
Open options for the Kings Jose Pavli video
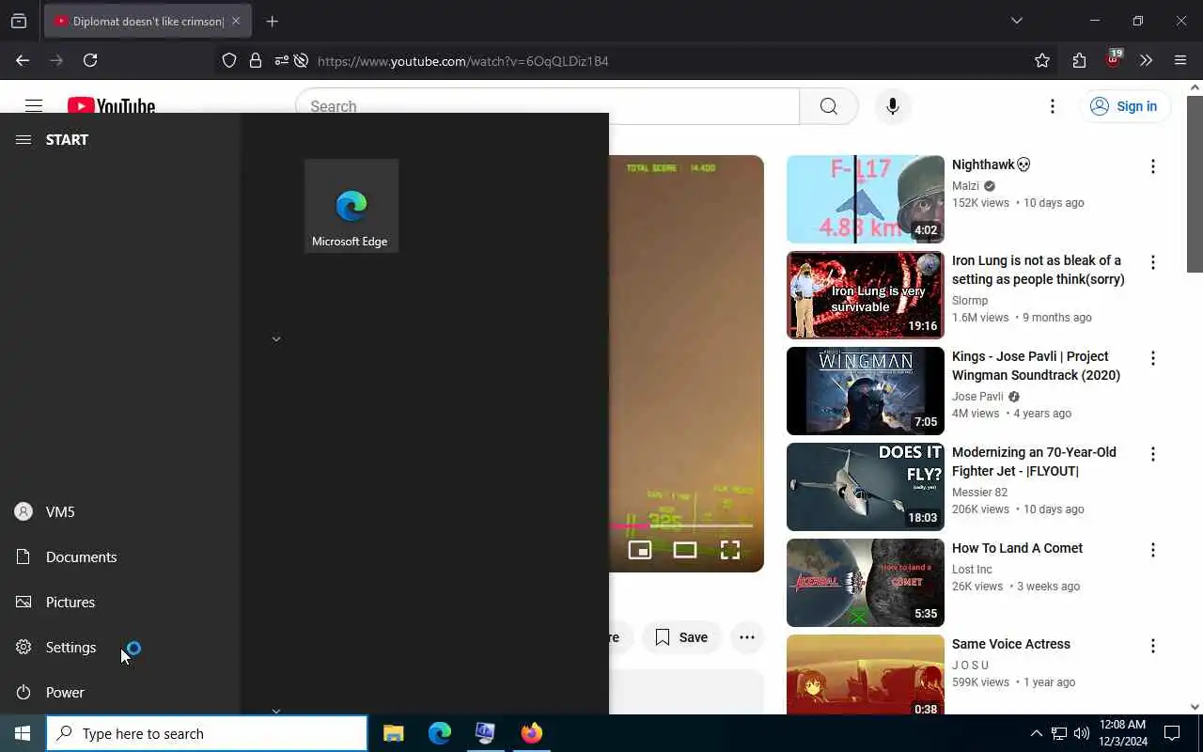(1153, 358)
